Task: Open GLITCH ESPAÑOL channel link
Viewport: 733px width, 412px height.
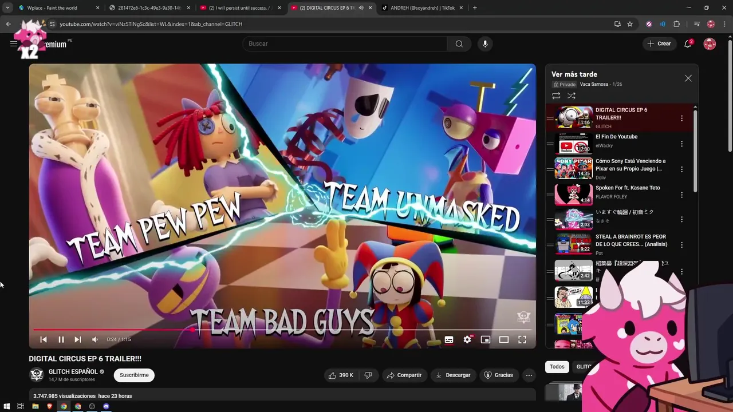Action: [73, 371]
